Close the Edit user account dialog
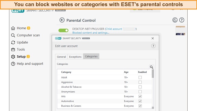 click(x=153, y=38)
